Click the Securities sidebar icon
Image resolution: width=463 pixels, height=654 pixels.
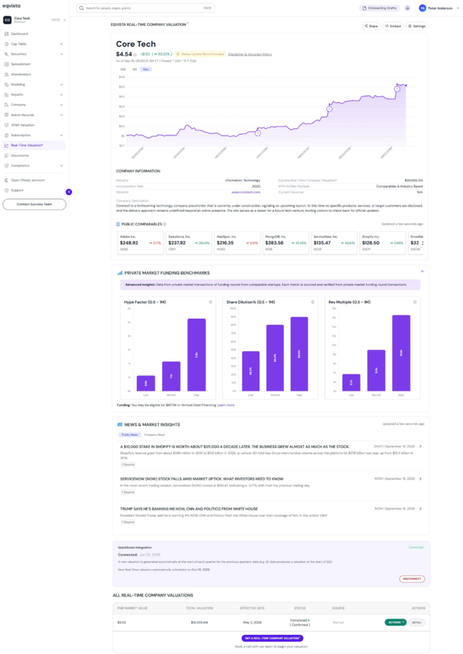[x=6, y=54]
